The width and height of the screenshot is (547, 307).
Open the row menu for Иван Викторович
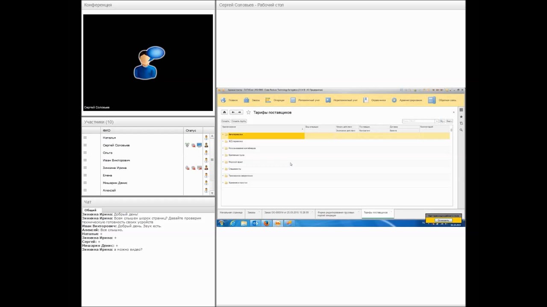pos(85,160)
